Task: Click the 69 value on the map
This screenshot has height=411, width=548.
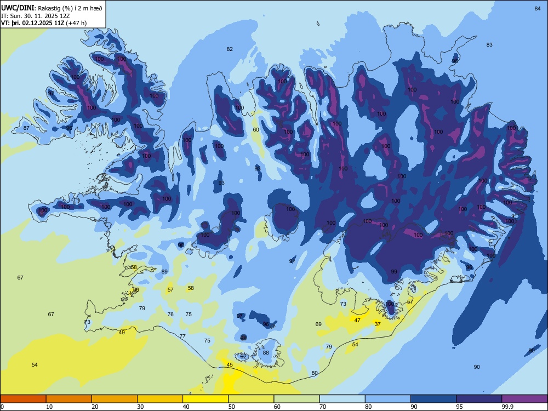Action: (318, 324)
